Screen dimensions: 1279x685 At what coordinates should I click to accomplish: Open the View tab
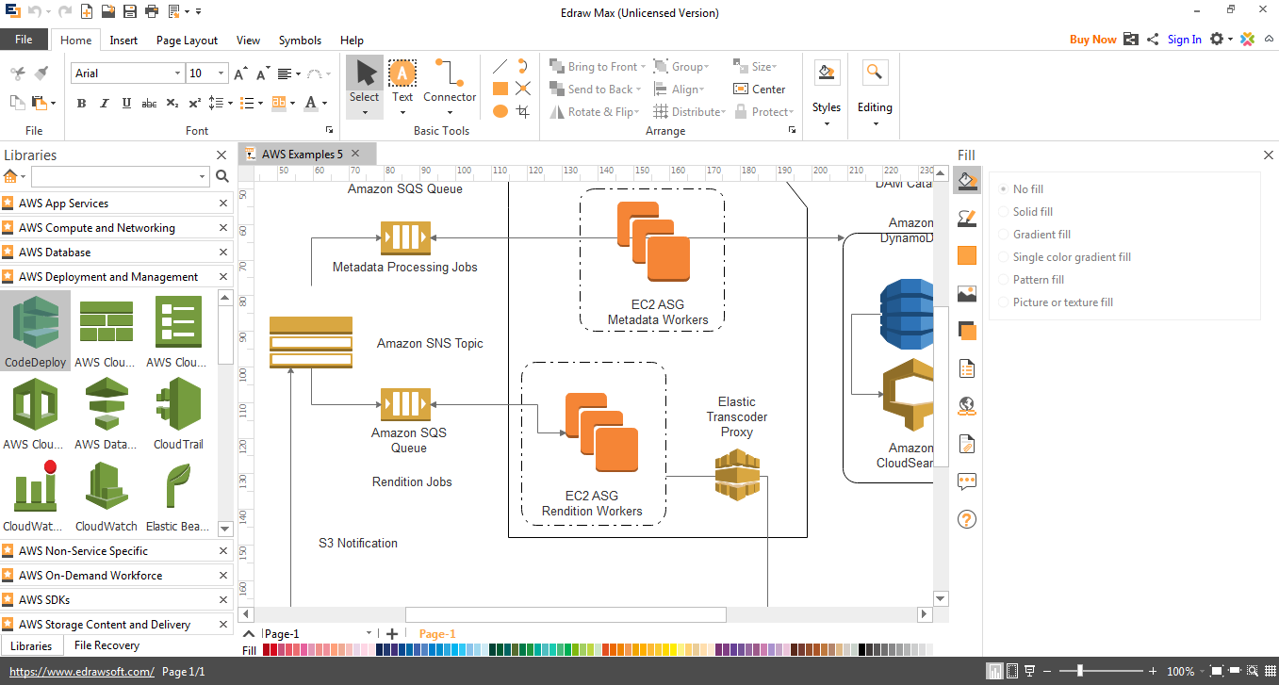click(x=248, y=41)
